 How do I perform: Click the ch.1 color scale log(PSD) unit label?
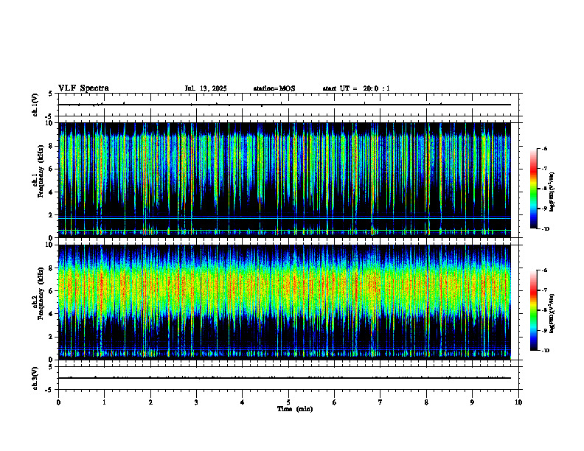552,192
